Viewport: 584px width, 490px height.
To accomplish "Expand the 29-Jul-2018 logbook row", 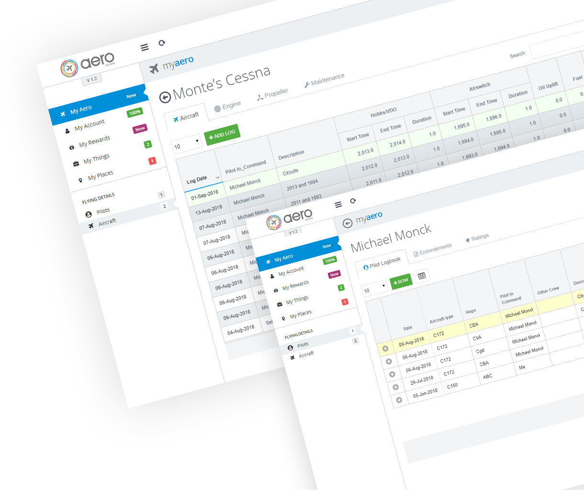I will pos(395,387).
